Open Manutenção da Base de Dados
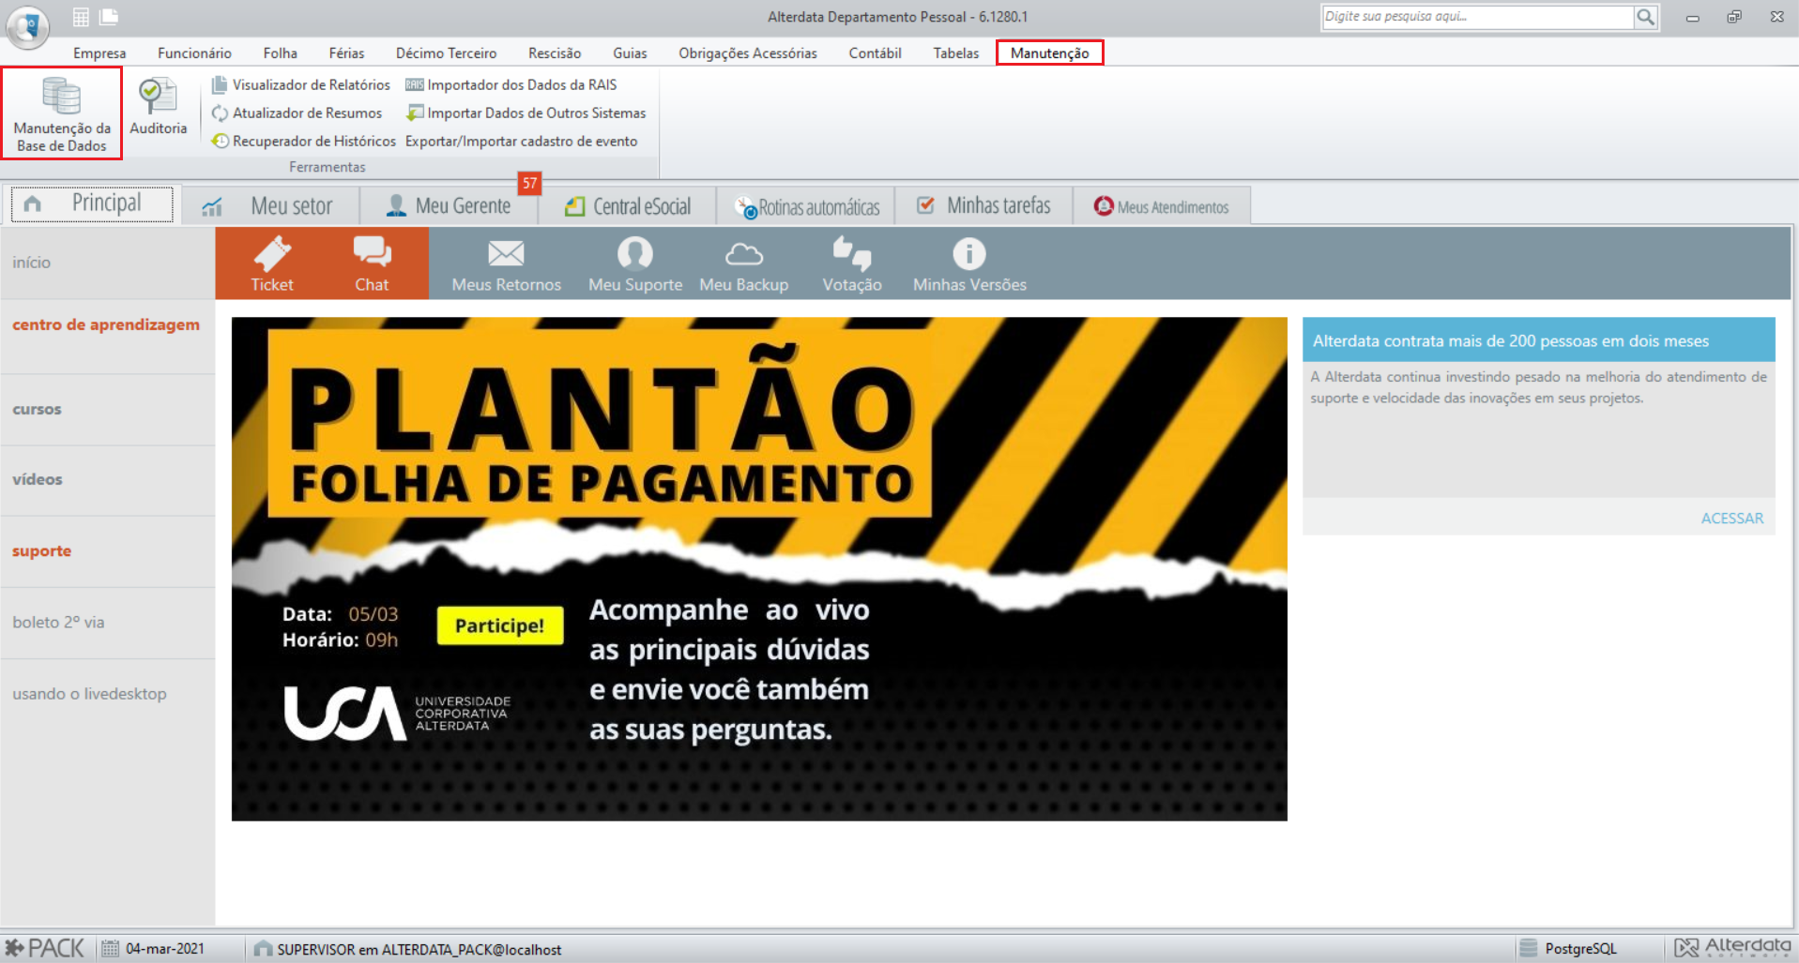The image size is (1799, 963). pyautogui.click(x=62, y=113)
